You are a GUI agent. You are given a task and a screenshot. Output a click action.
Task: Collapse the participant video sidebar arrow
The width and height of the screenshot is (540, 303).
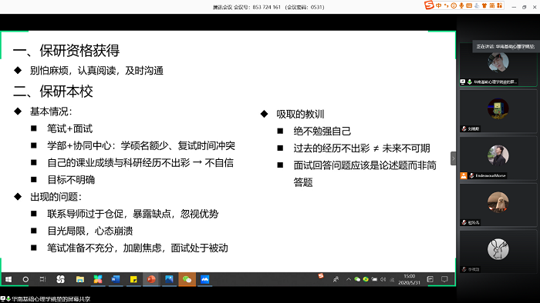454,158
